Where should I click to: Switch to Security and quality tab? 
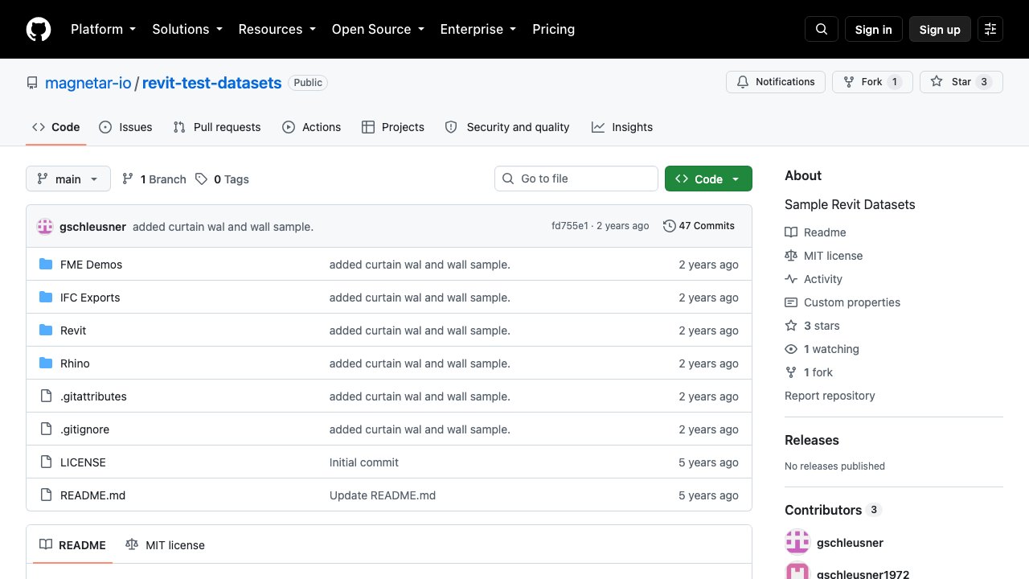pyautogui.click(x=507, y=127)
